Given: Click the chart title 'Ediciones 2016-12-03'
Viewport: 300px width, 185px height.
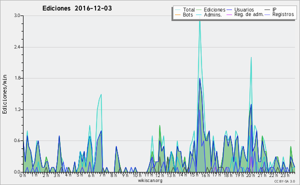Looking at the screenshot, I should (x=77, y=8).
